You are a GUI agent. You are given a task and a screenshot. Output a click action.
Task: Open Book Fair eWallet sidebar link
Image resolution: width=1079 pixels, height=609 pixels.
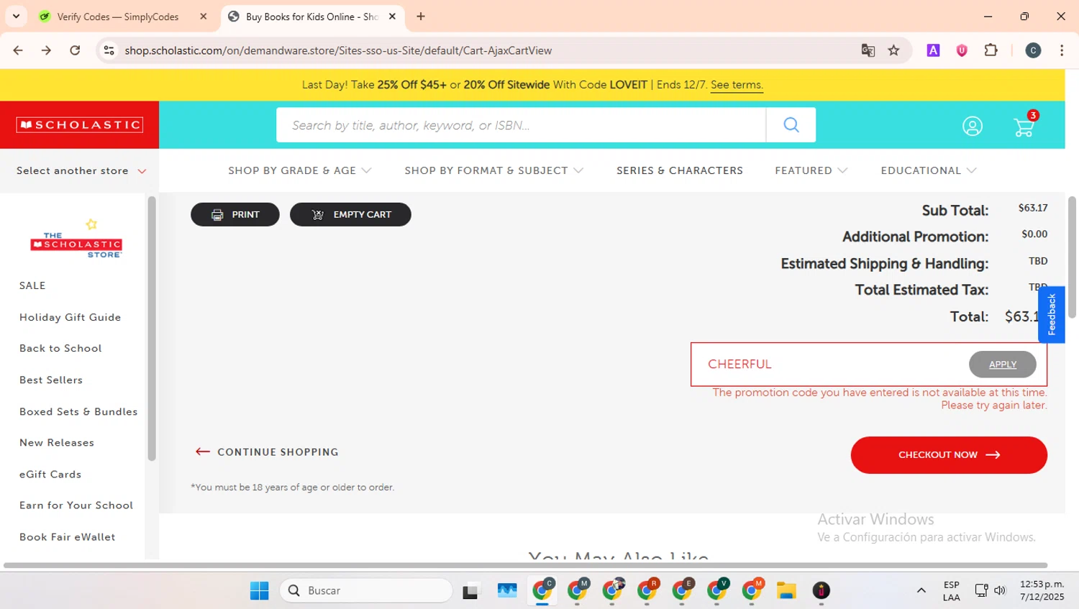coord(68,537)
